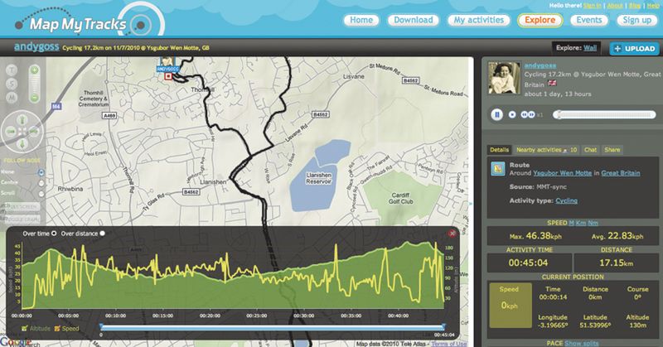Open the Cycling activity type link
The height and width of the screenshot is (347, 663).
point(566,200)
